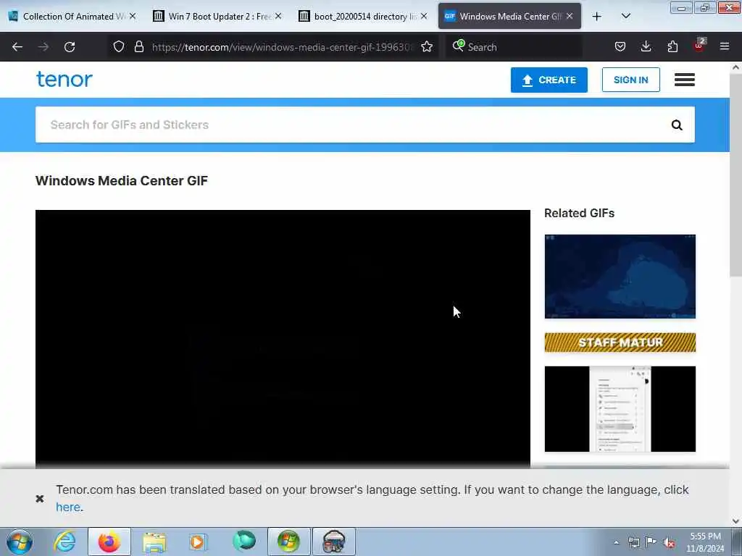Open the Windows Start menu

coord(20,542)
